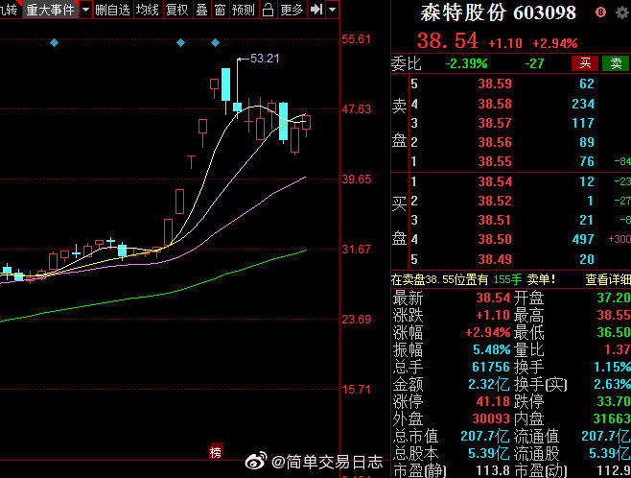Click the red 买 buy button

[x=584, y=63]
